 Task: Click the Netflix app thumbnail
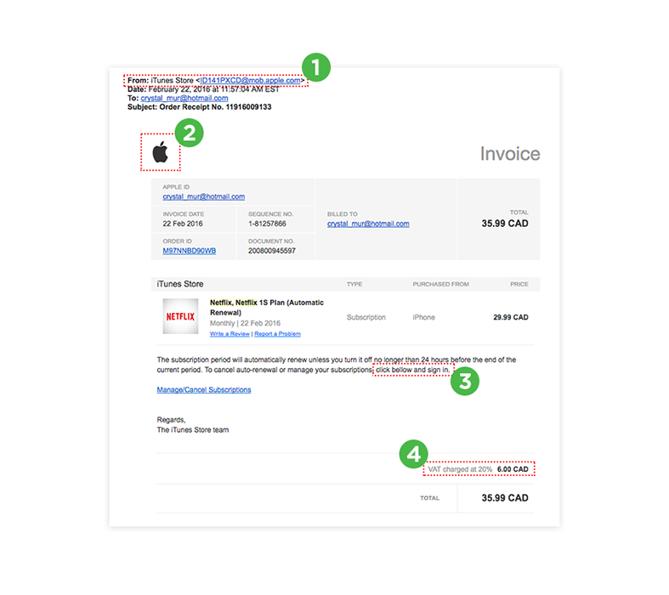180,316
